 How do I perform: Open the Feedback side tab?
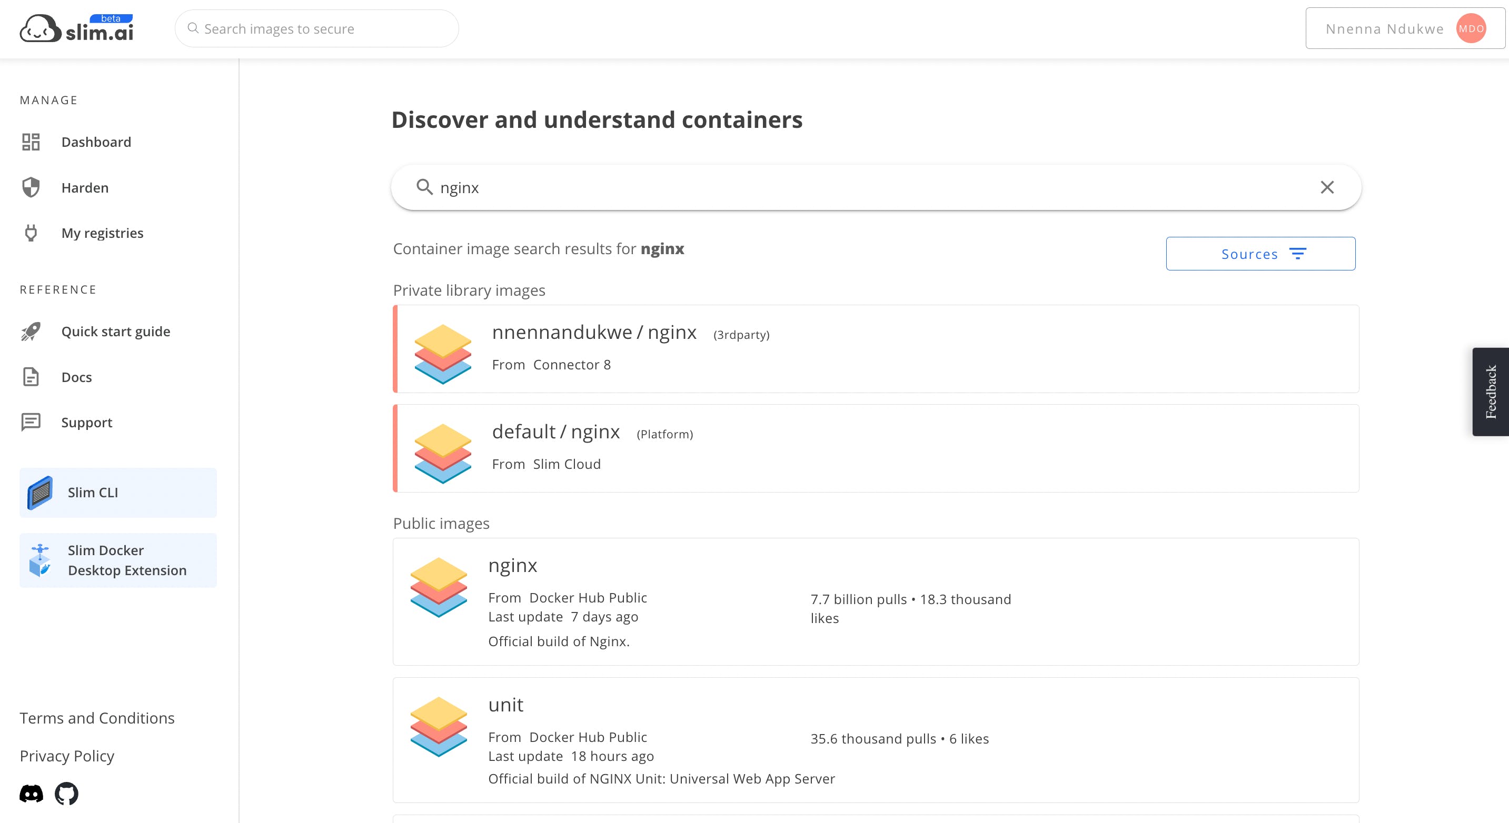1490,392
